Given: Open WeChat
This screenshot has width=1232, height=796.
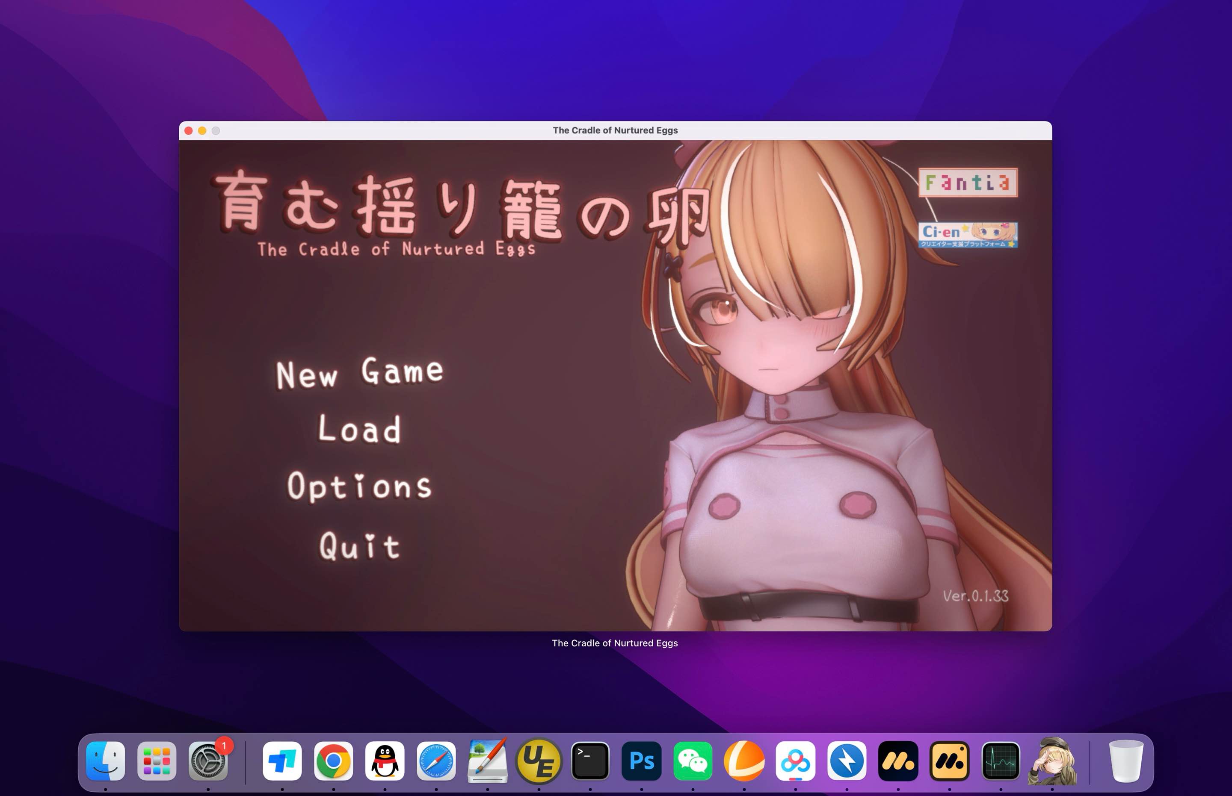Looking at the screenshot, I should coord(693,761).
